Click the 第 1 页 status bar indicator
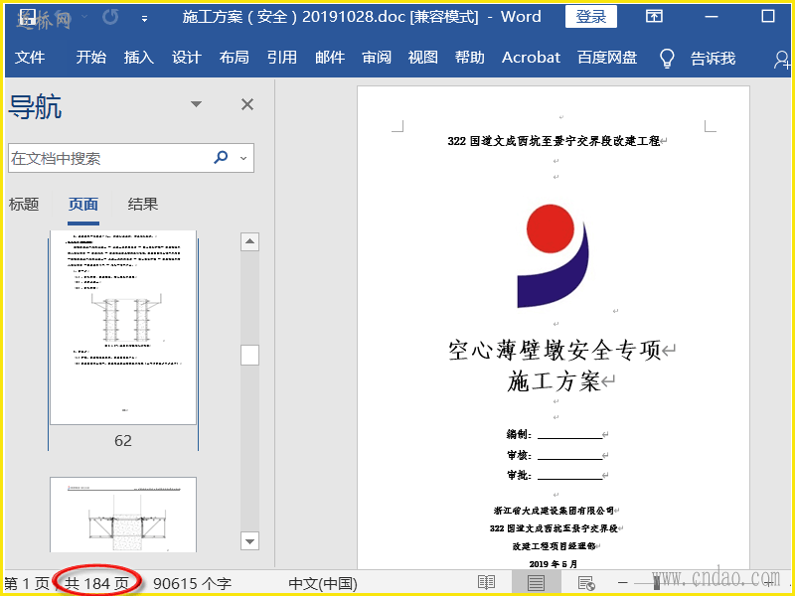 pos(27,583)
